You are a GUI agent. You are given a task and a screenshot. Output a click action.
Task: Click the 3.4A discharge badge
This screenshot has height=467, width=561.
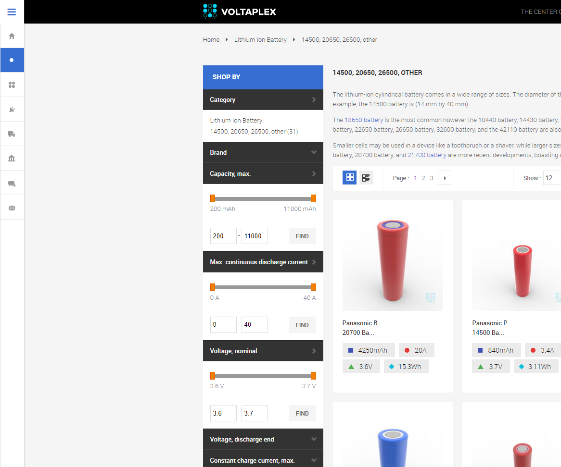(x=543, y=350)
